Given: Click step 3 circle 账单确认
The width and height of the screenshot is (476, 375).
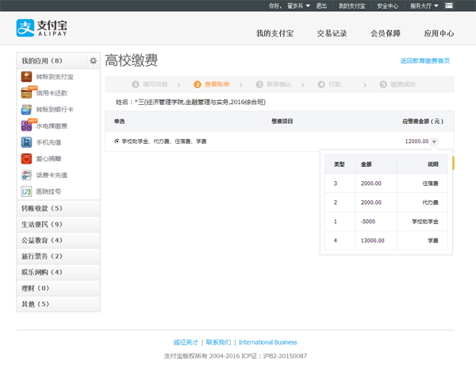Looking at the screenshot, I should coord(259,84).
